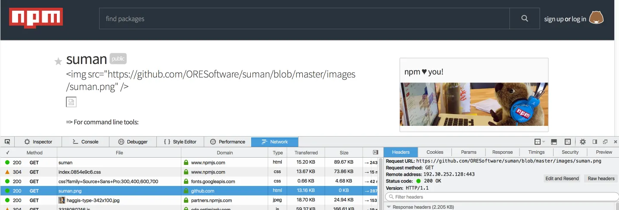
Task: Open DevTools in separate window
Action: pyautogui.click(x=605, y=142)
